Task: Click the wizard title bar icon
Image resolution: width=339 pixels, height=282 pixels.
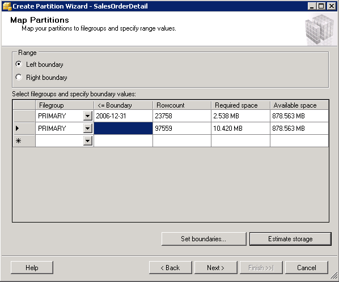Action: (x=7, y=6)
